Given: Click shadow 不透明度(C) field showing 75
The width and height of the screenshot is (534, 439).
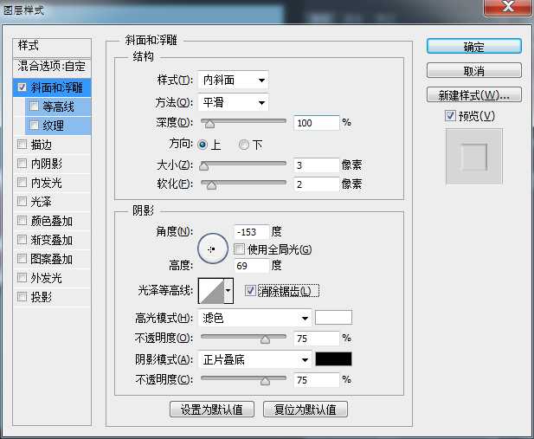Looking at the screenshot, I should point(317,380).
